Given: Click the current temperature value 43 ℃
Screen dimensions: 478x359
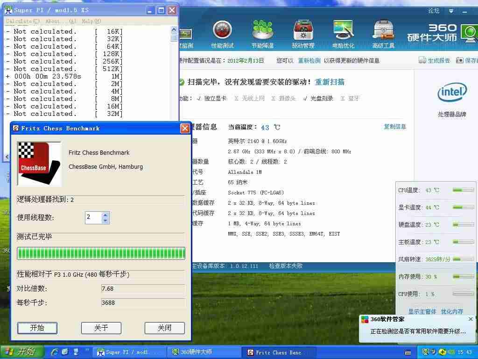Looking at the screenshot, I should pyautogui.click(x=270, y=127).
